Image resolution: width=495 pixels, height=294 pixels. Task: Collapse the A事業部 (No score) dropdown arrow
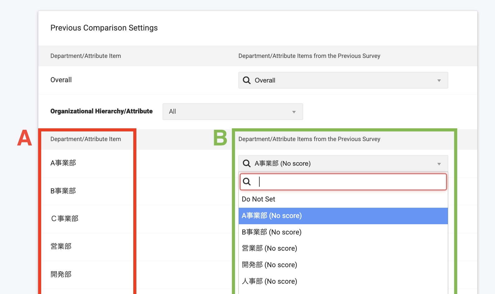pos(439,164)
